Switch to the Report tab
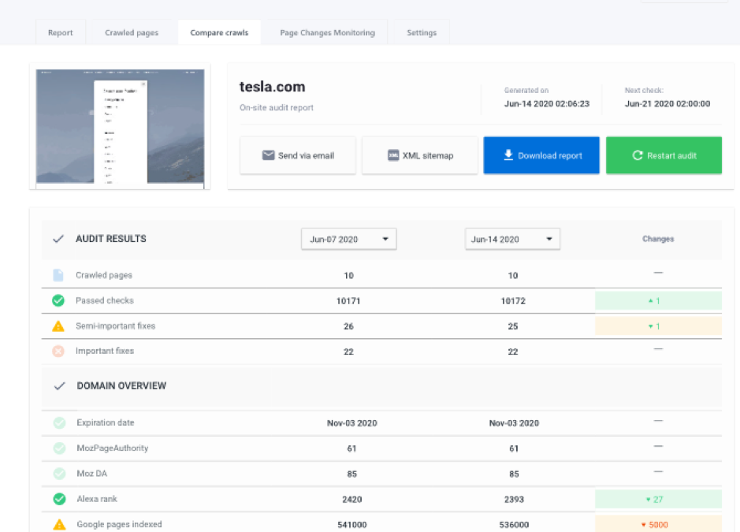Viewport: 740px width, 532px height. point(61,33)
